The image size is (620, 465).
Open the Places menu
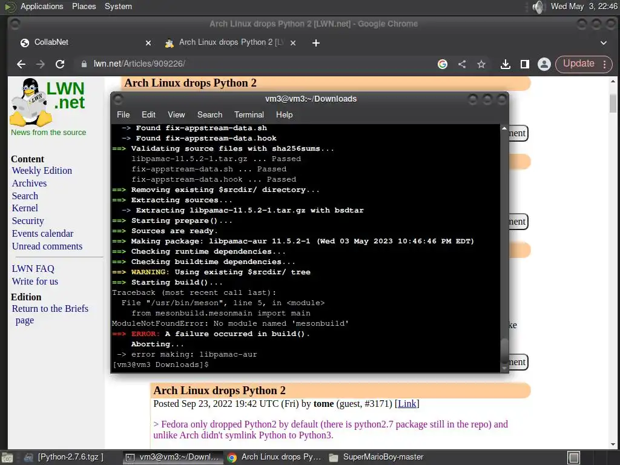(84, 7)
